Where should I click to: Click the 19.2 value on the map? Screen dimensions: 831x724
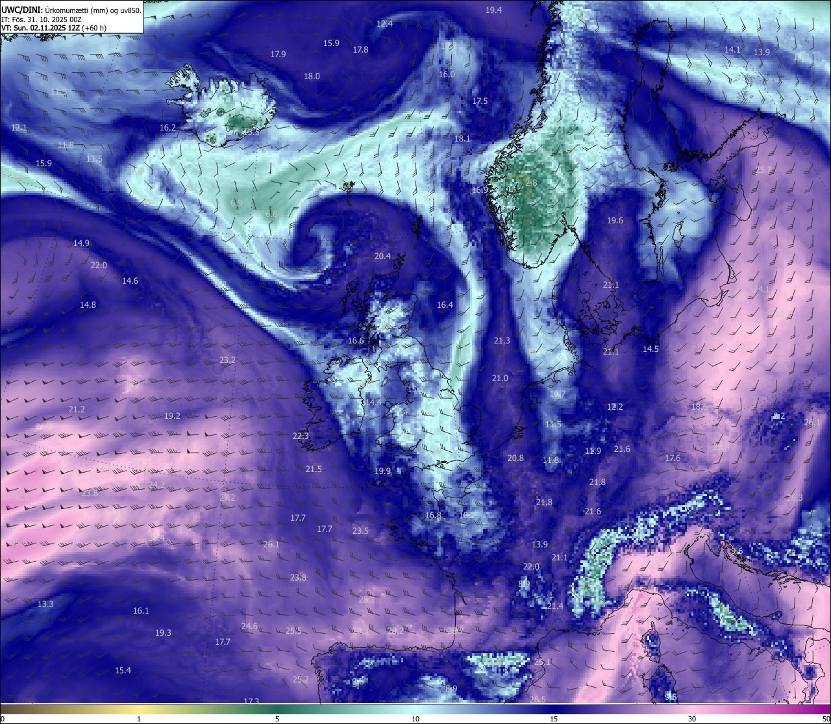[172, 416]
